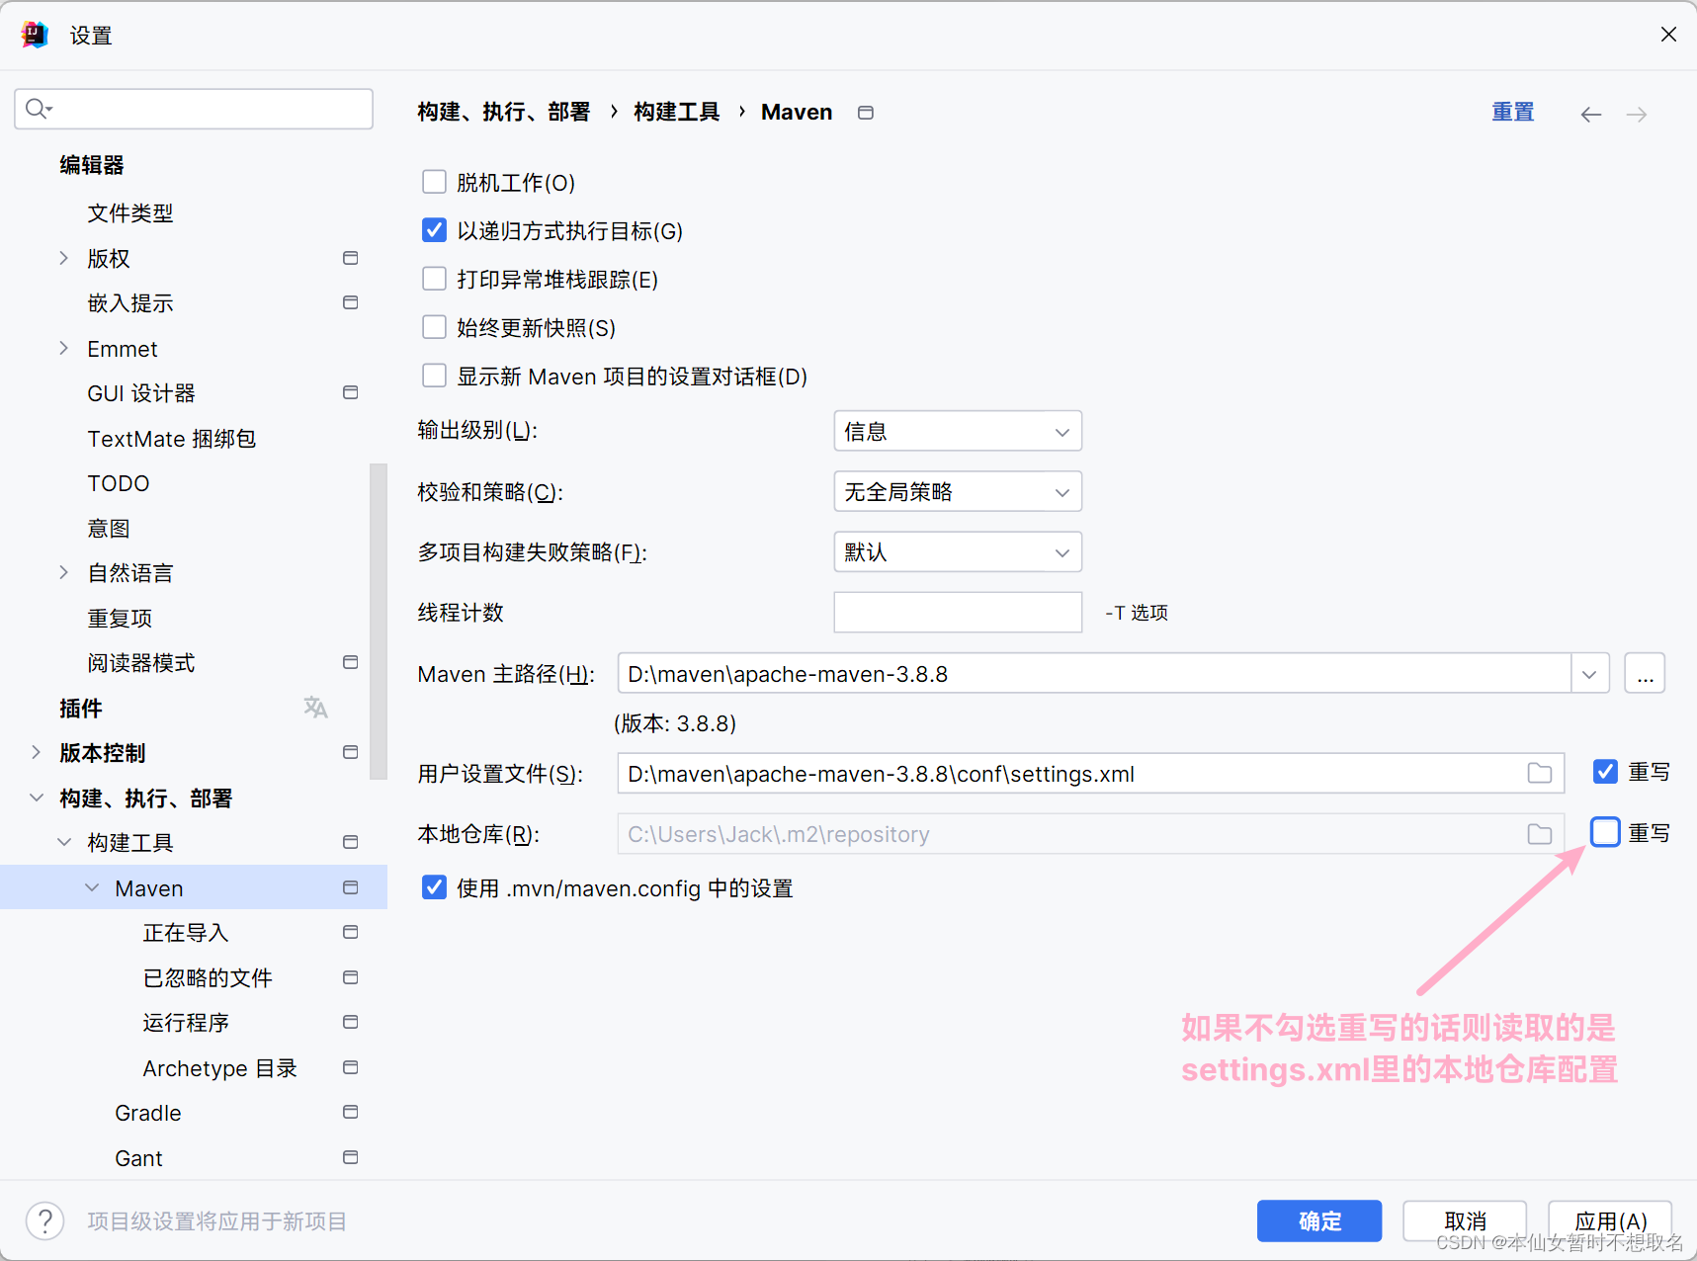Click project-level icon next to Gant

(x=350, y=1157)
